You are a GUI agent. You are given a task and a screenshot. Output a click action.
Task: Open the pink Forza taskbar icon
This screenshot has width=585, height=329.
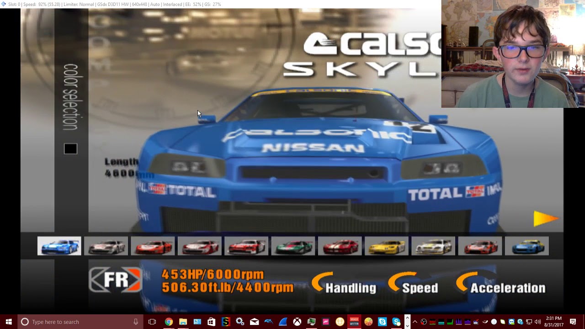point(325,322)
